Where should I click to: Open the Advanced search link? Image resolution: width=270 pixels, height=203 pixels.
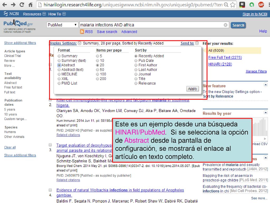pos(129,32)
